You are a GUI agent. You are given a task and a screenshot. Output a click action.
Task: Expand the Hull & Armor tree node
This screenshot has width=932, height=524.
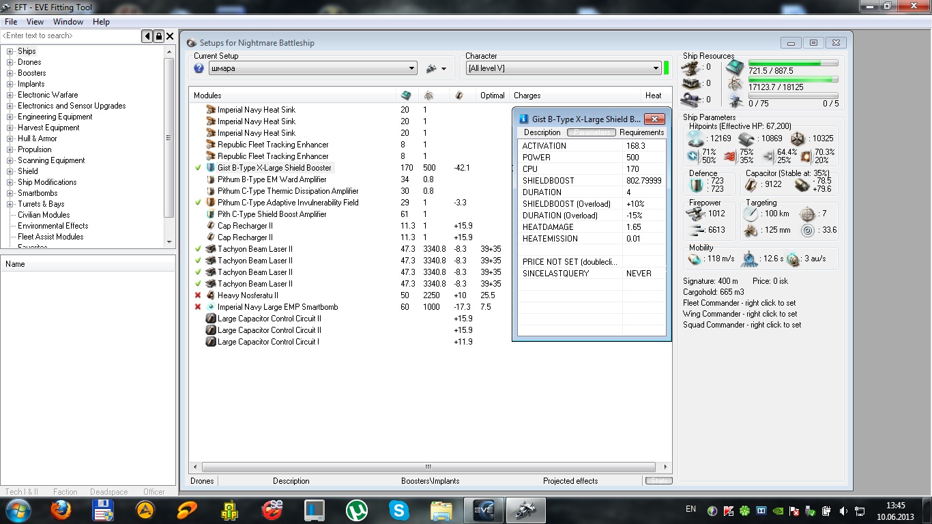point(10,139)
